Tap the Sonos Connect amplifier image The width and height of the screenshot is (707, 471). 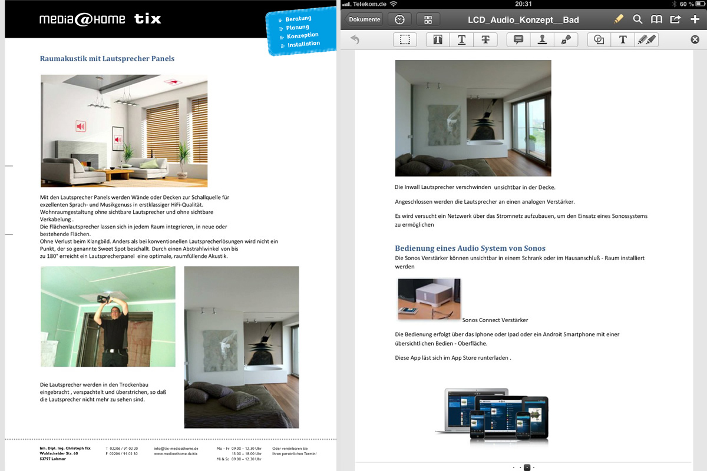429,299
